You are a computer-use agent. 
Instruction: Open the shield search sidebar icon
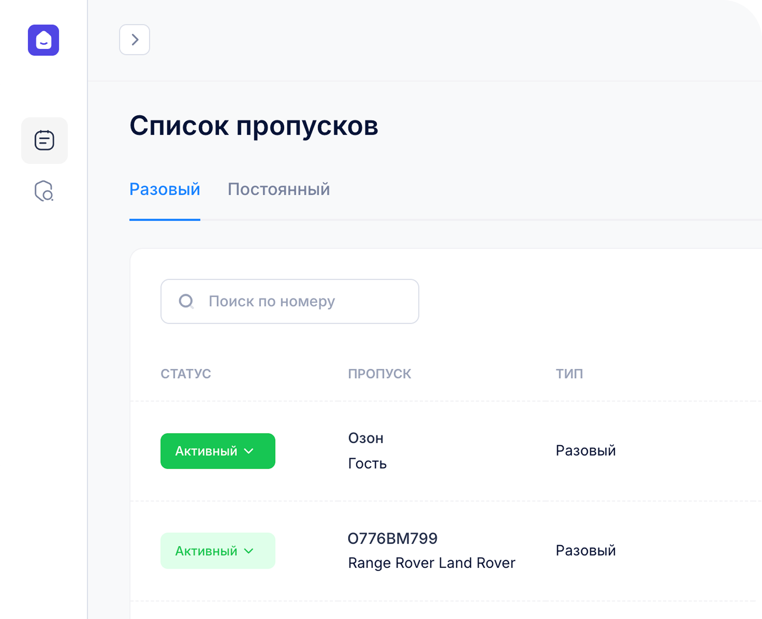(x=44, y=191)
